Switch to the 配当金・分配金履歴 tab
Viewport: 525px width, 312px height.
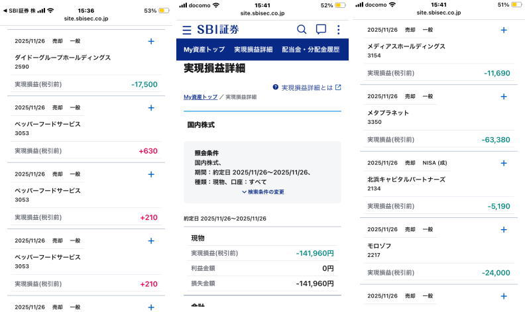tap(310, 50)
